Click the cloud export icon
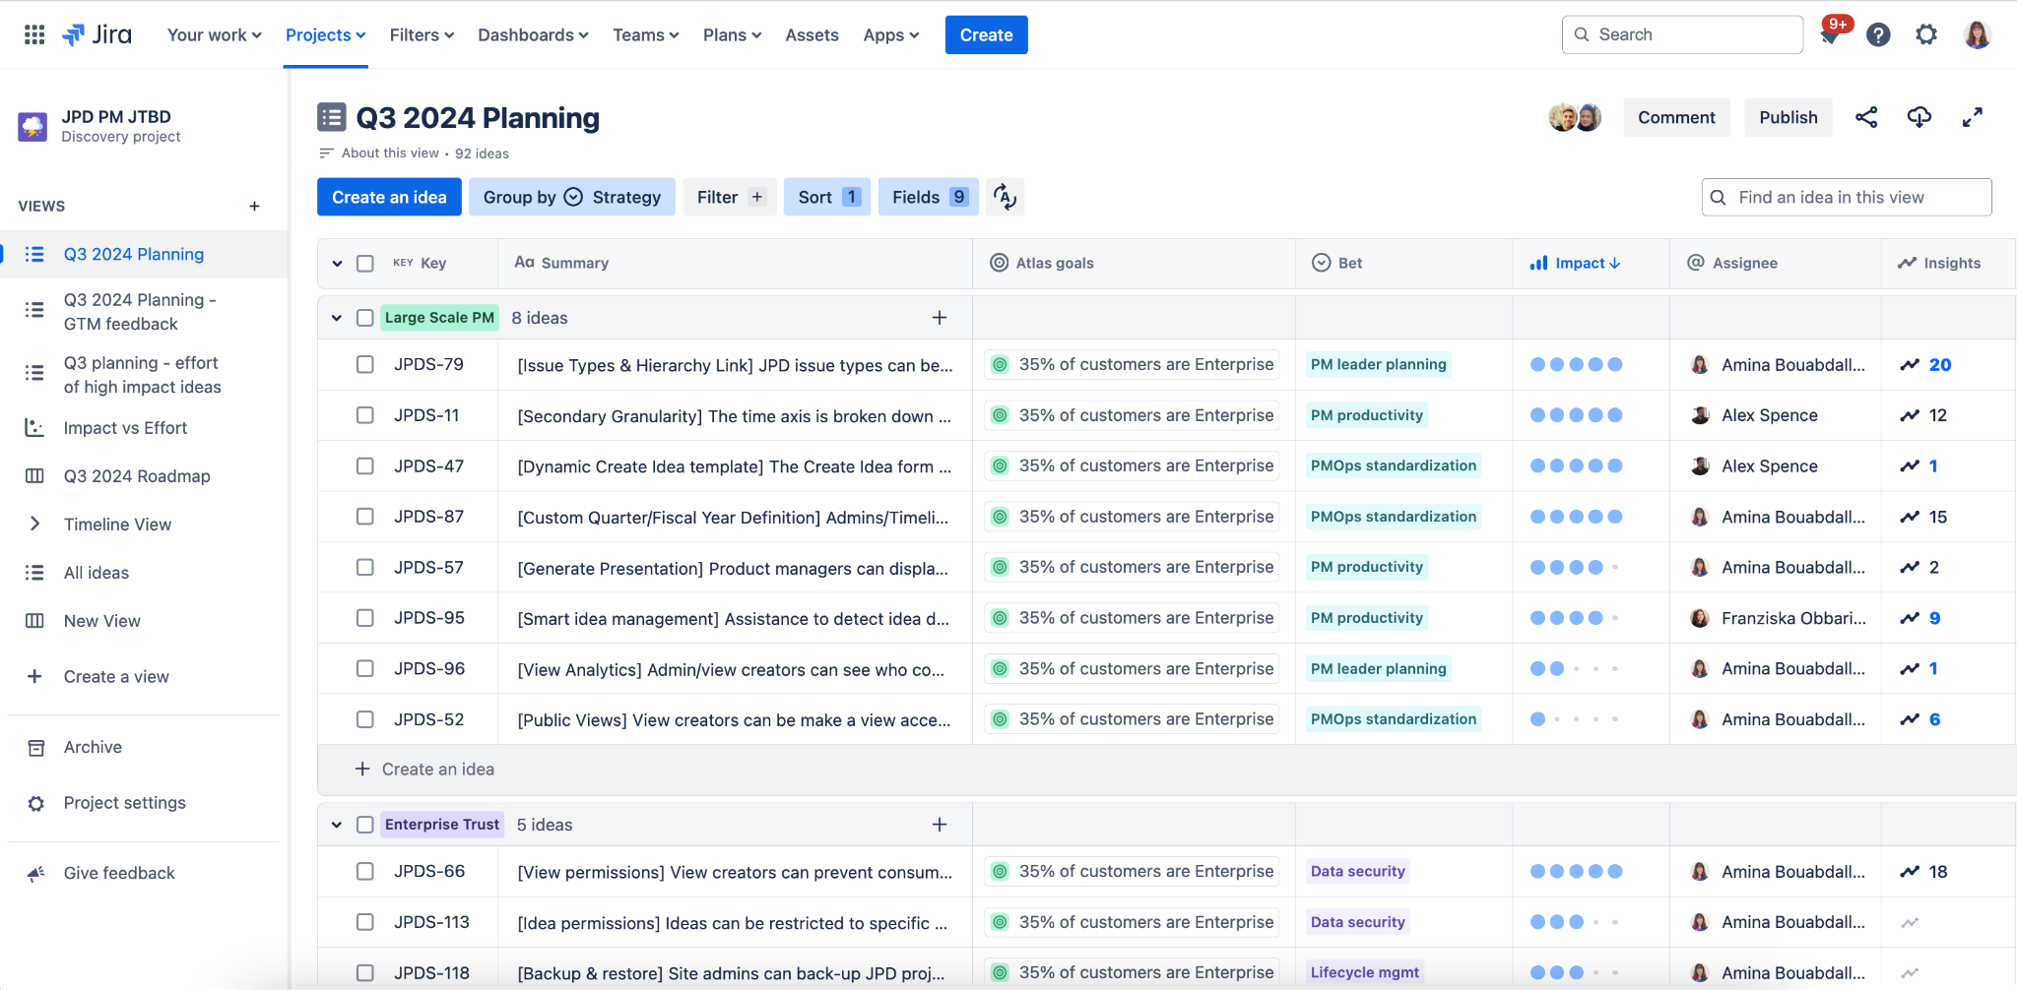 pos(1919,118)
